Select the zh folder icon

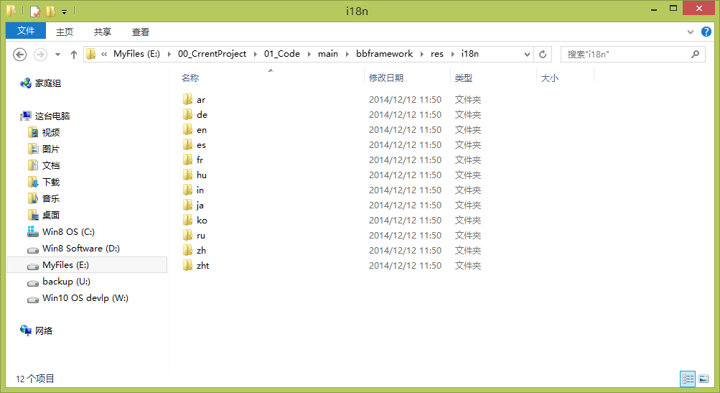(187, 250)
